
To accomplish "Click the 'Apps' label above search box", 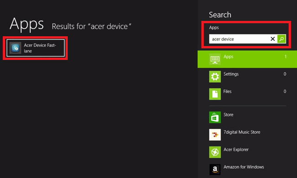I will point(214,28).
